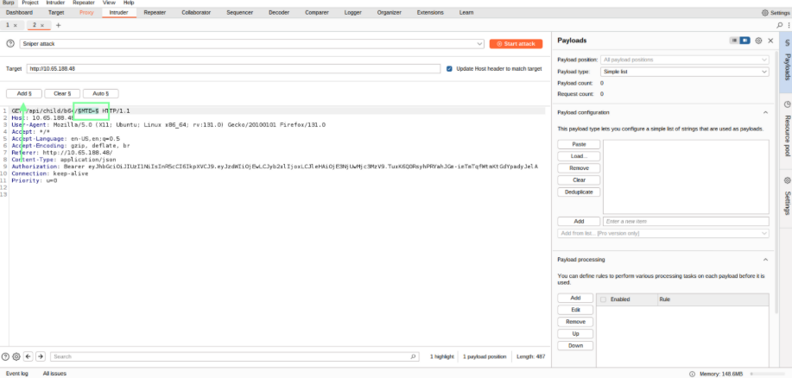The height and width of the screenshot is (378, 792).
Task: Click the Start attack button
Action: pos(516,43)
